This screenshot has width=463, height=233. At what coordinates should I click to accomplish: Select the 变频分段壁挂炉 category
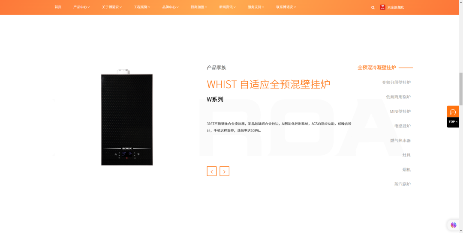396,83
